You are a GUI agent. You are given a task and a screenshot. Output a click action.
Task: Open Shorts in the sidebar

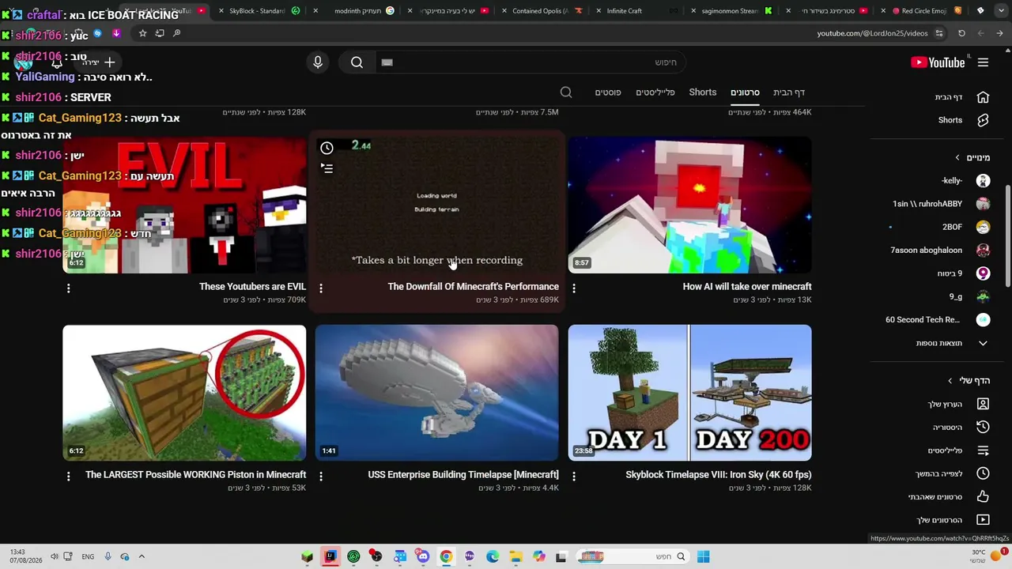pos(961,120)
